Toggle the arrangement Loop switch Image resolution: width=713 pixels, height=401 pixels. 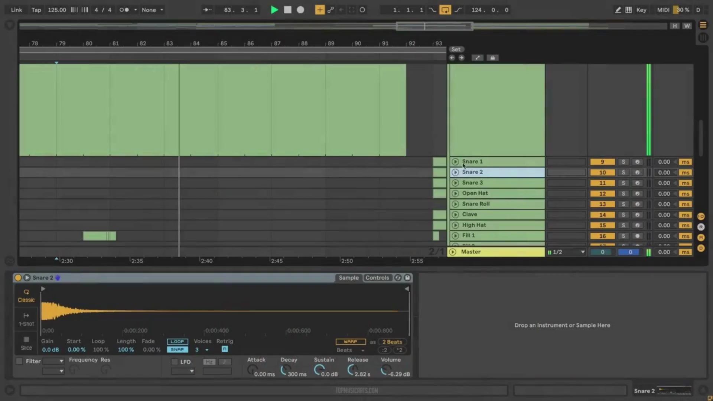[445, 10]
